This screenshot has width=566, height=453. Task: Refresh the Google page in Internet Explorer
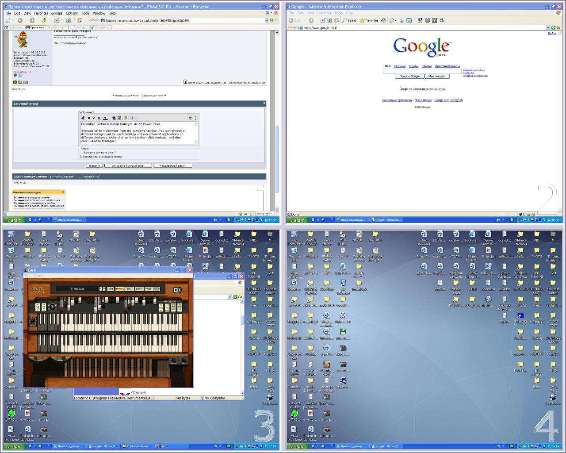pos(330,20)
